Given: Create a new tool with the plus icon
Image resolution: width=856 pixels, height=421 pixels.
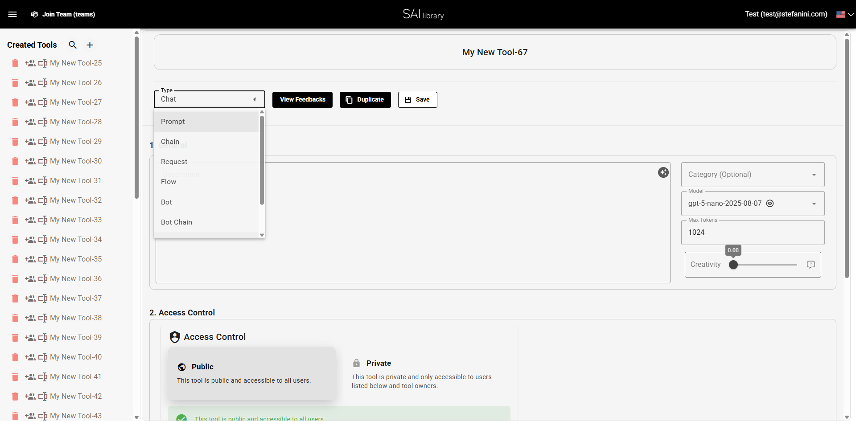Looking at the screenshot, I should (x=90, y=45).
